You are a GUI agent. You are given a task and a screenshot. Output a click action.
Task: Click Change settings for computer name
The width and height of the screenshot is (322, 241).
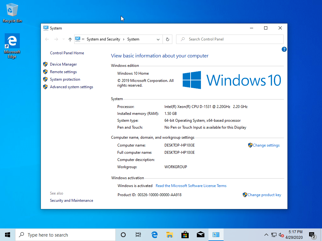(266, 145)
